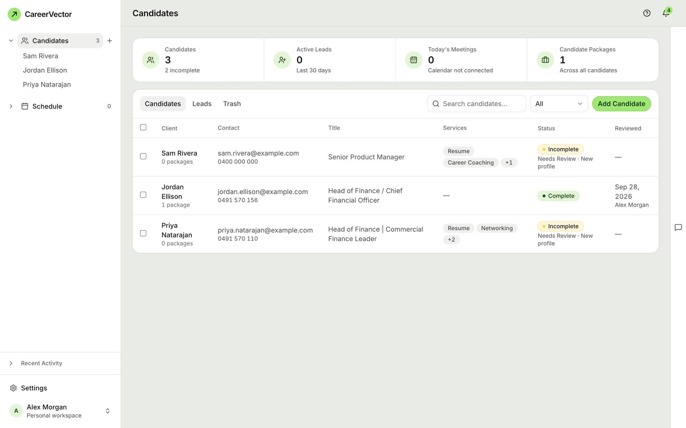Click the Search candidates input field
Screen dimensions: 686x428
tap(477, 104)
